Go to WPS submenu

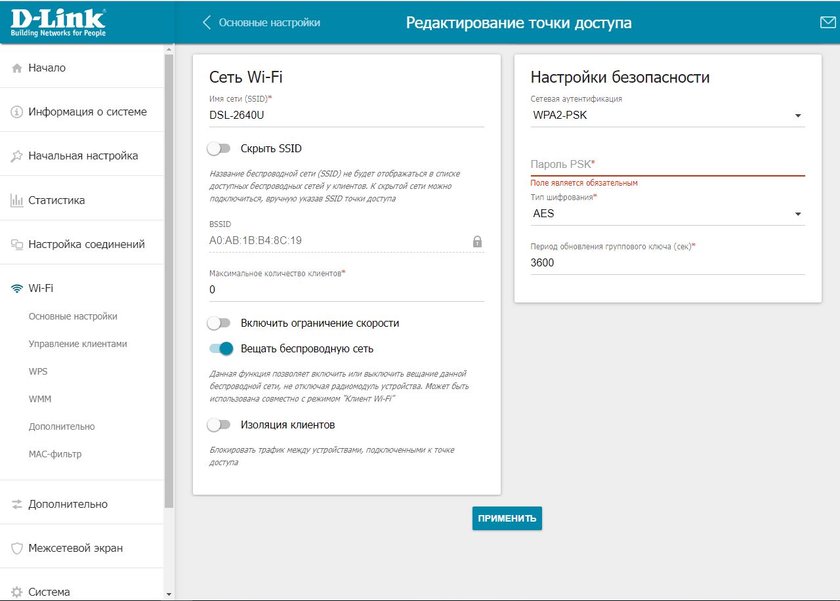click(x=38, y=371)
